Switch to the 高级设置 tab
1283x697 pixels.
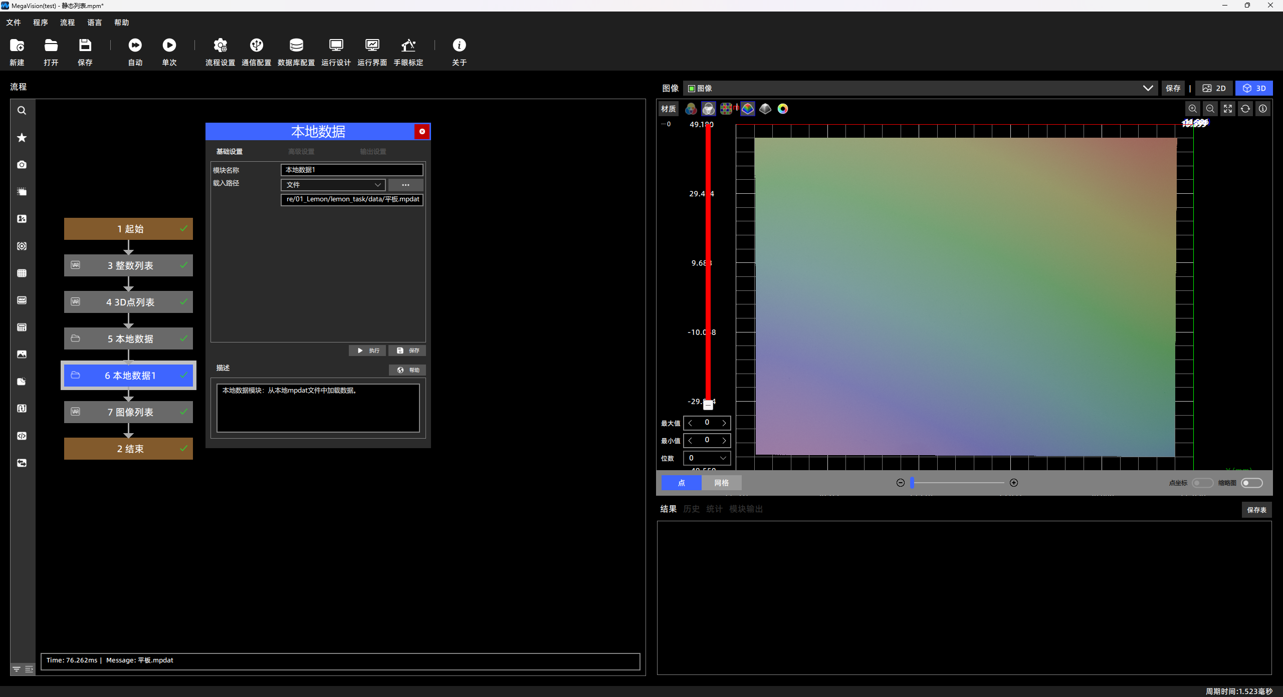pyautogui.click(x=301, y=152)
